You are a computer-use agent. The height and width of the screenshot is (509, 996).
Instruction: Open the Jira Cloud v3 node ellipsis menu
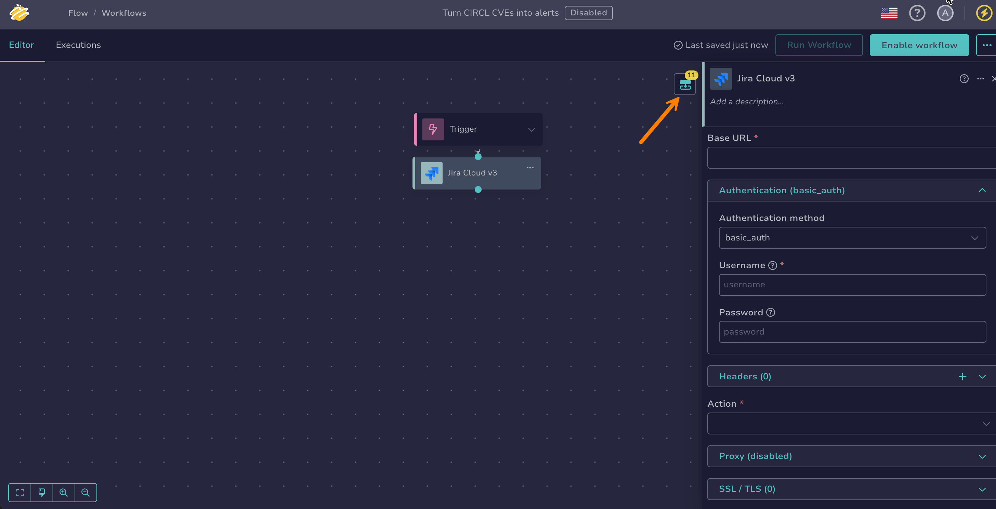530,168
